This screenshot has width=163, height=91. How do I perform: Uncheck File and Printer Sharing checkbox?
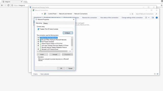click(38, 40)
